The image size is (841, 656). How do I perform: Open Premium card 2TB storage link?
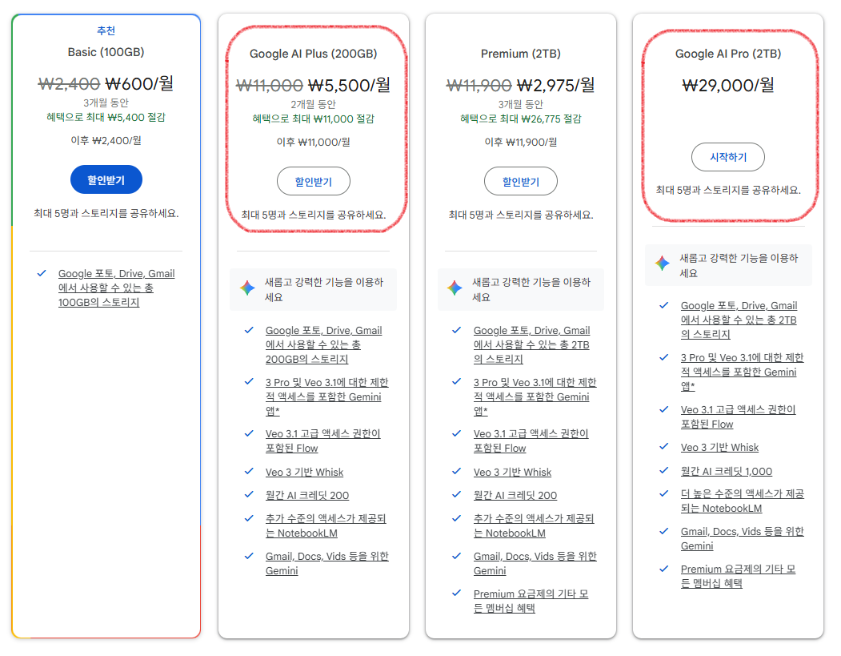point(531,344)
